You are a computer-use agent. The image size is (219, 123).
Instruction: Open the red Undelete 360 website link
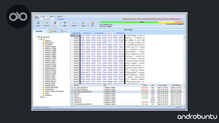[x=152, y=19]
